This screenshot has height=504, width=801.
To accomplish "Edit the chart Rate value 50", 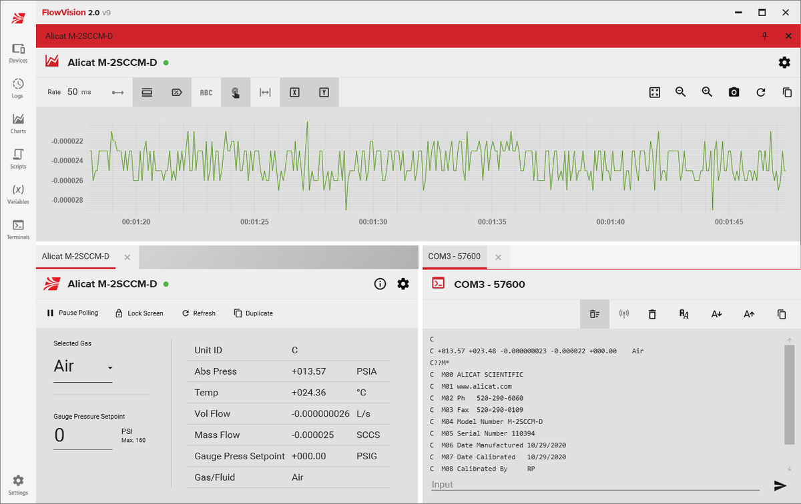I will (73, 92).
